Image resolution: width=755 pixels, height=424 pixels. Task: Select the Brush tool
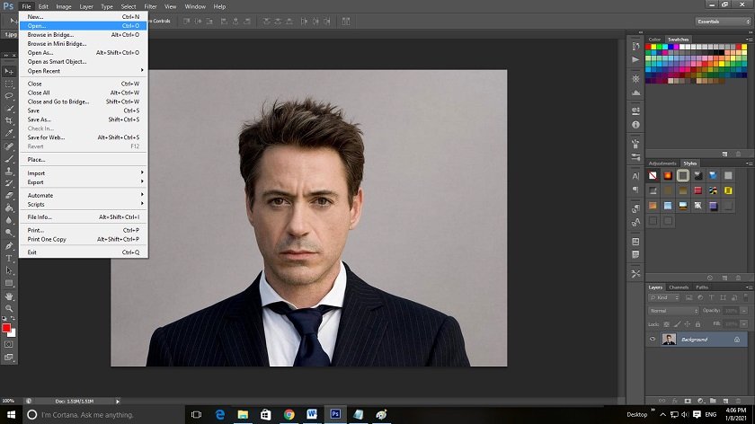click(x=9, y=158)
